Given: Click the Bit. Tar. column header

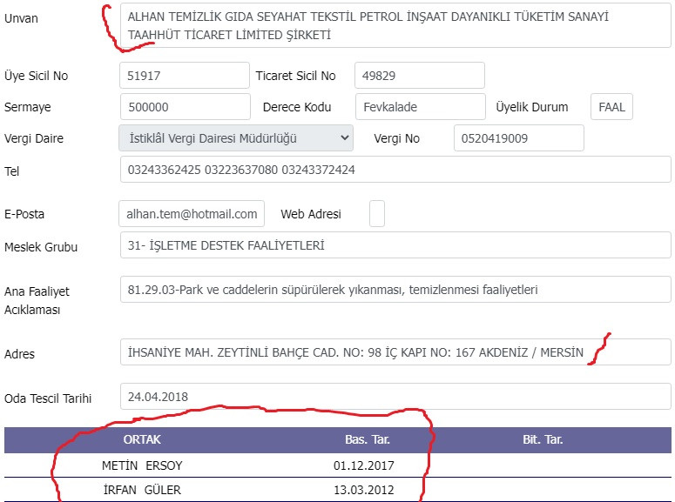Looking at the screenshot, I should pyautogui.click(x=543, y=439).
